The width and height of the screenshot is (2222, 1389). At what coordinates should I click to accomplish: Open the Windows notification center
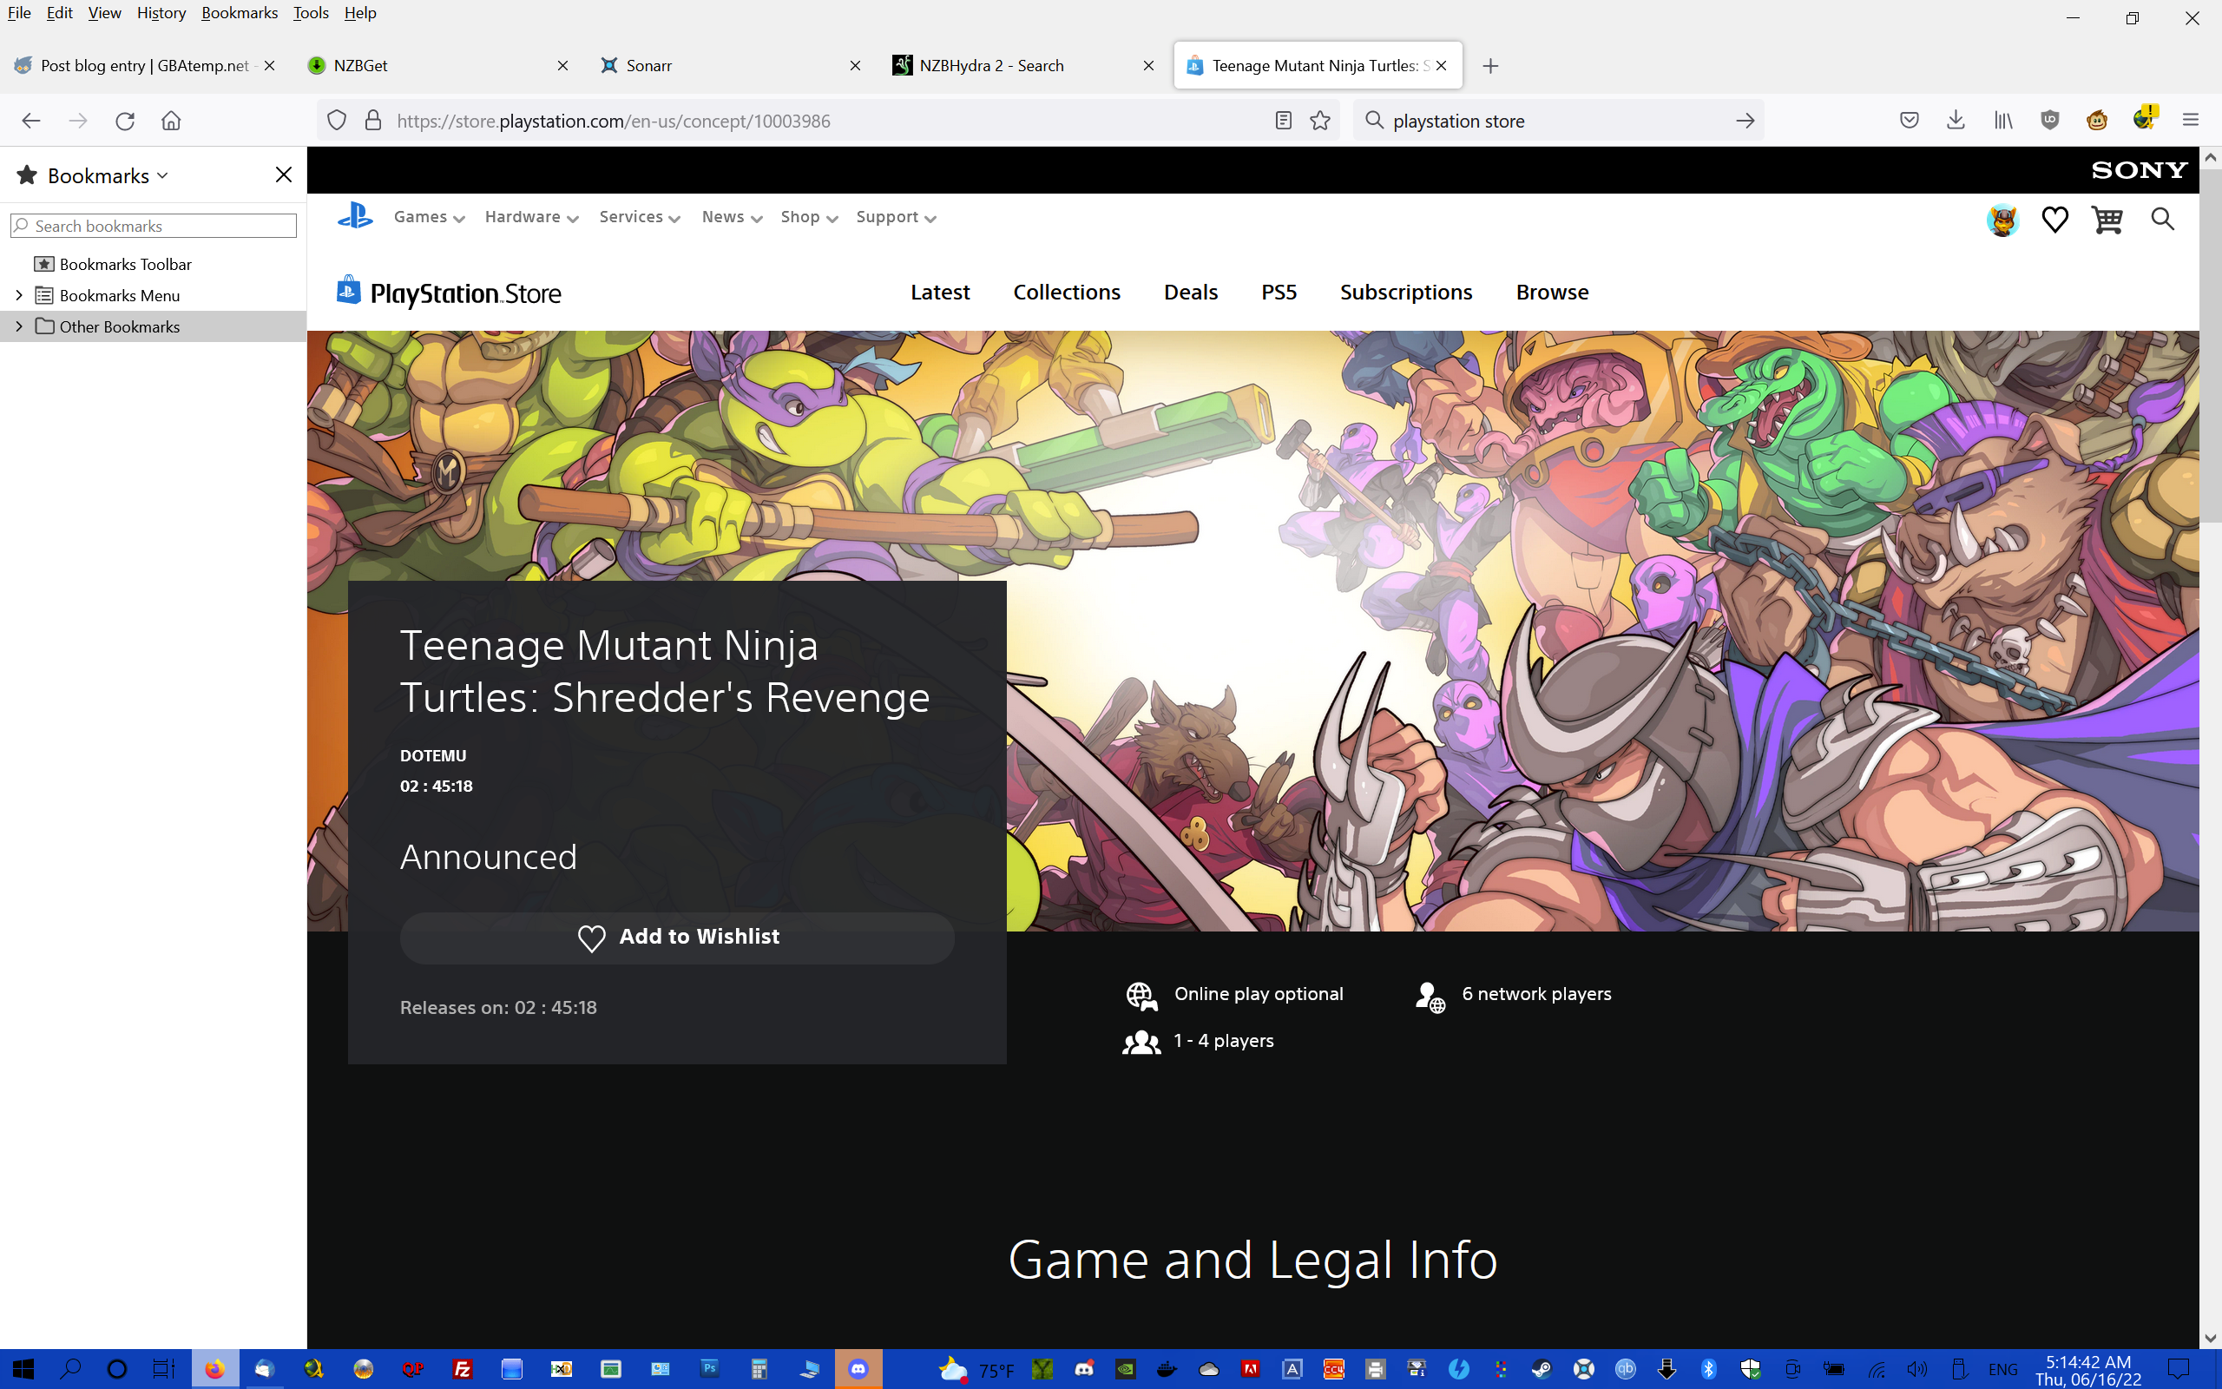[x=2178, y=1370]
